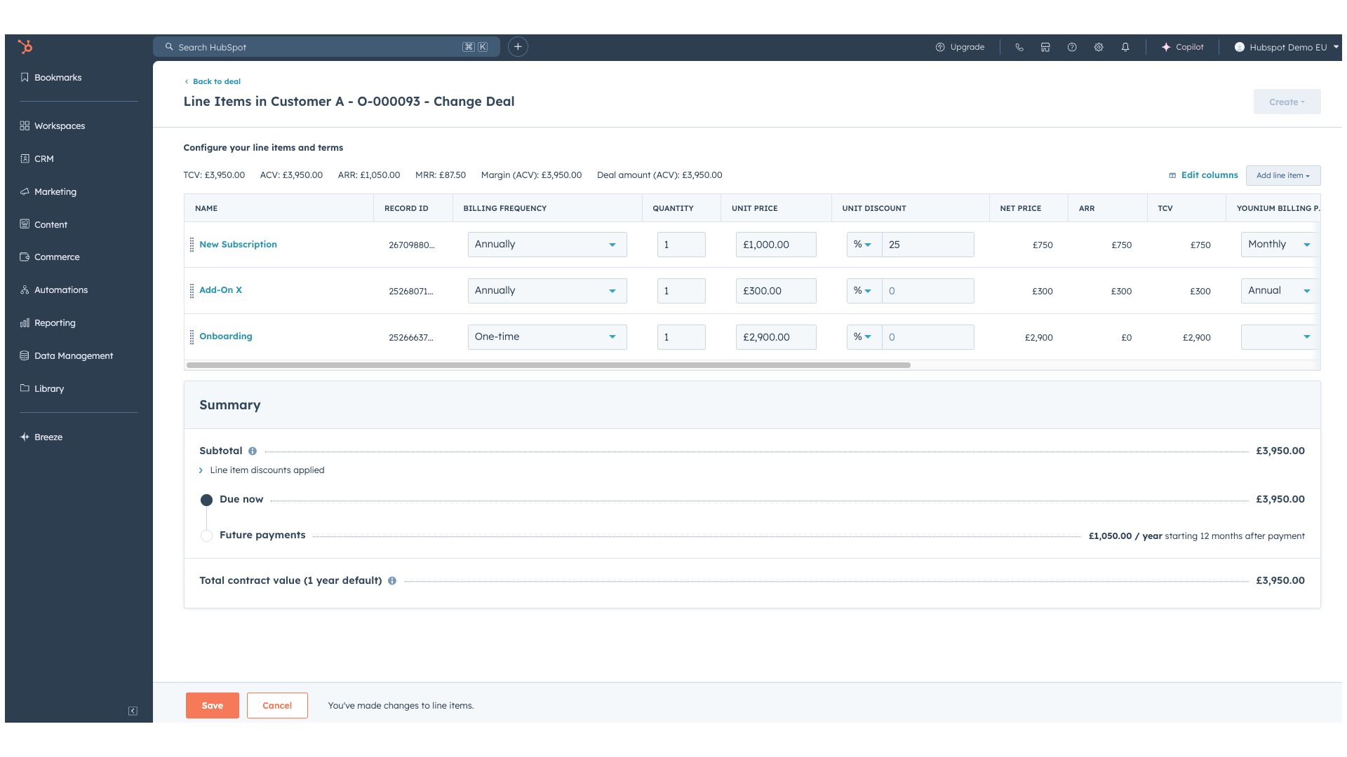
Task: Click the table horizontal scrollbar
Action: click(548, 365)
